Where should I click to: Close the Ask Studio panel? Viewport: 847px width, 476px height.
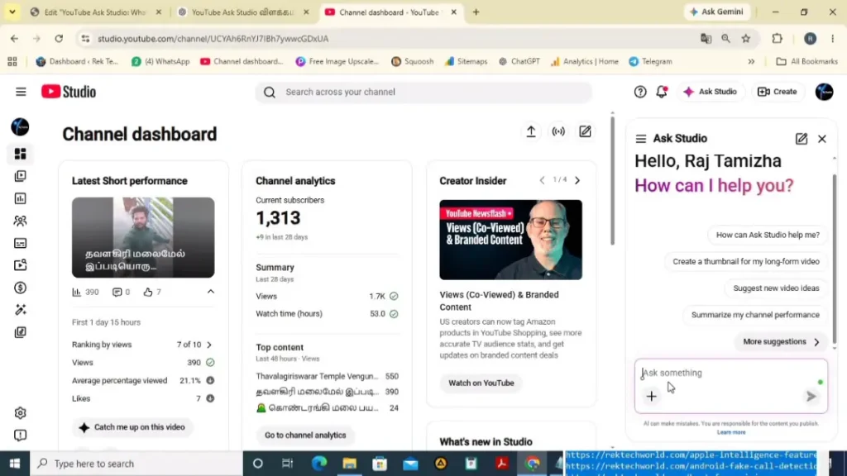click(822, 139)
